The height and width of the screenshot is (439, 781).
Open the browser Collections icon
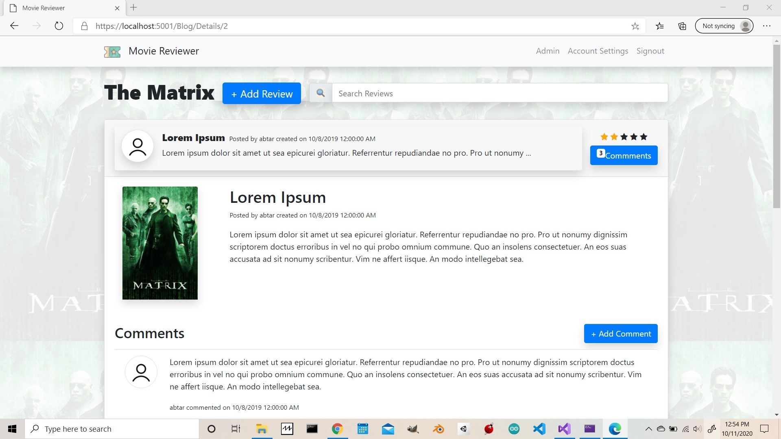[x=682, y=26]
